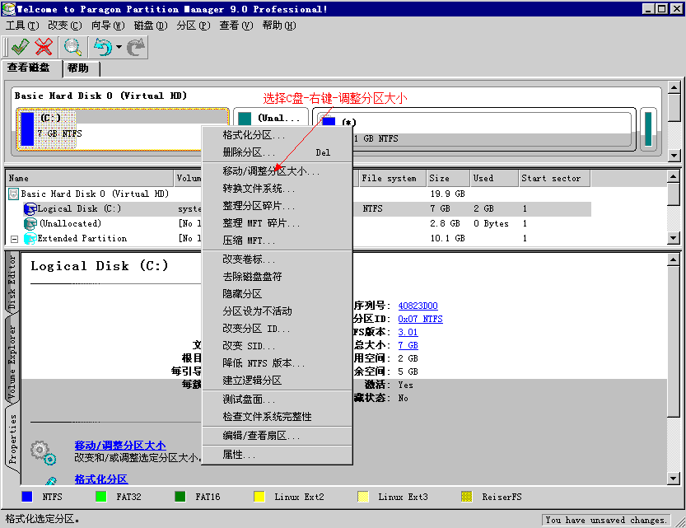Switch to the 帮助 tab

(x=78, y=68)
